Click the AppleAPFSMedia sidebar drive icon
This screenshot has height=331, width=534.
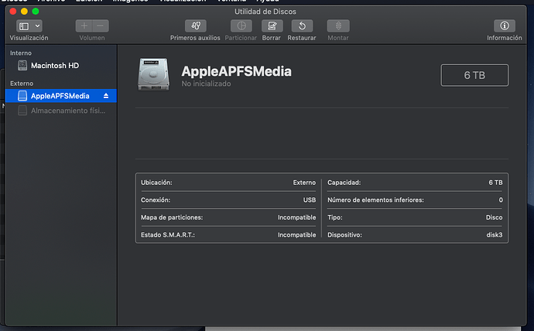(22, 96)
